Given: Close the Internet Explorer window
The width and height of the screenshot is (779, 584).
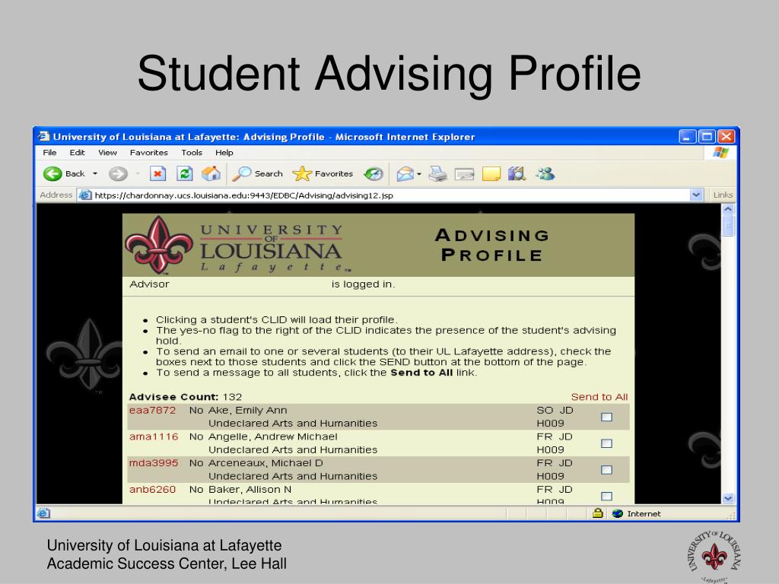Looking at the screenshot, I should (727, 137).
